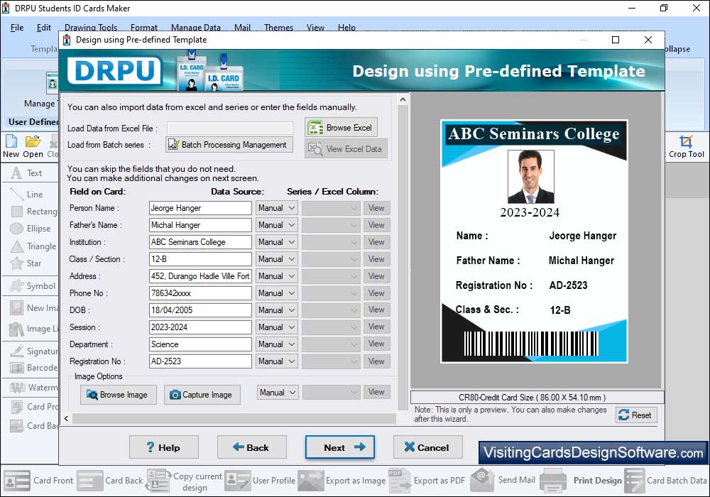Click the Reset preview button
This screenshot has height=497, width=710.
(x=635, y=415)
